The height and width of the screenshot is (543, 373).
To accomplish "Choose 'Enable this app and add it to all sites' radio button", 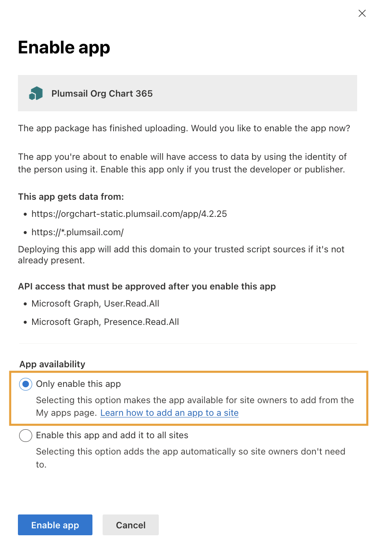I will pos(26,435).
